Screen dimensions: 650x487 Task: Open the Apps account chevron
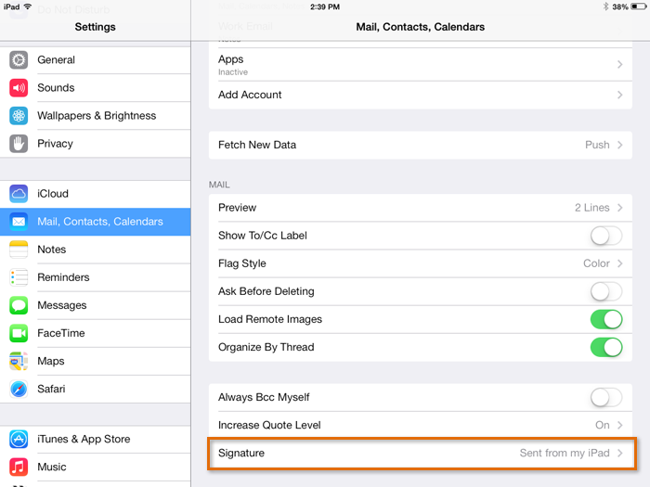619,65
